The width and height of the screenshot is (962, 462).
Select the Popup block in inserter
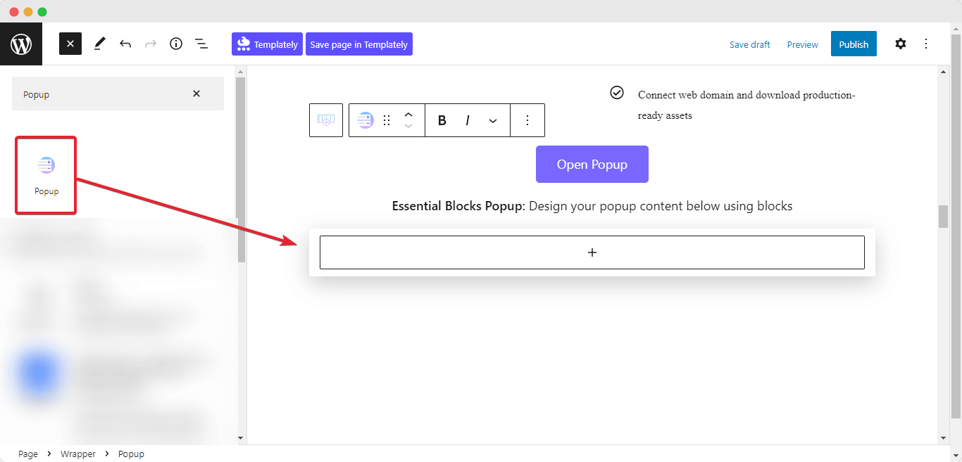(x=46, y=175)
